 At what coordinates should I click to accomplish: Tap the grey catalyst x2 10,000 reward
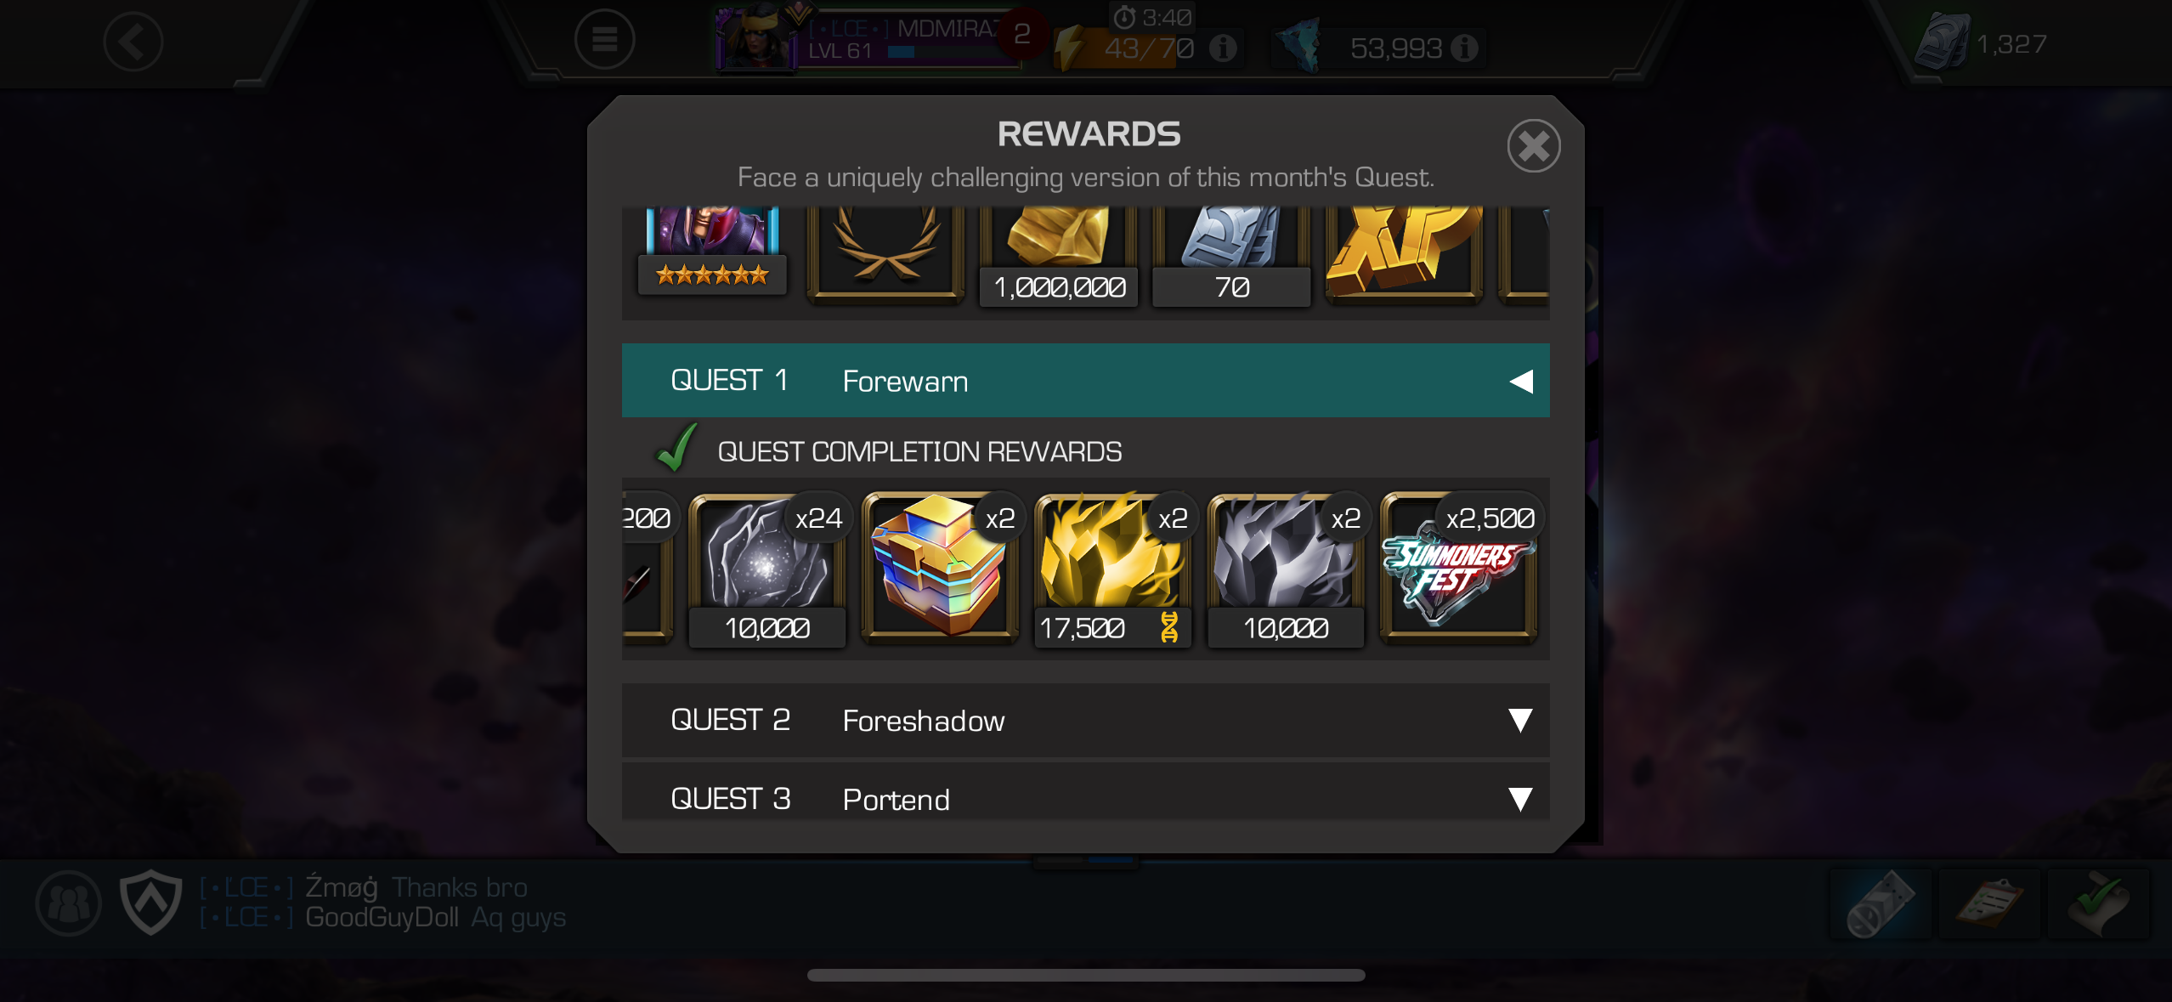point(1286,569)
